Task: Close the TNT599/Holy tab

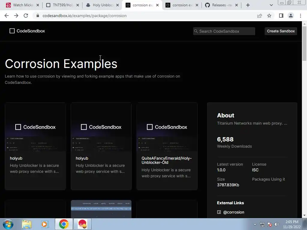Action: 78,5
